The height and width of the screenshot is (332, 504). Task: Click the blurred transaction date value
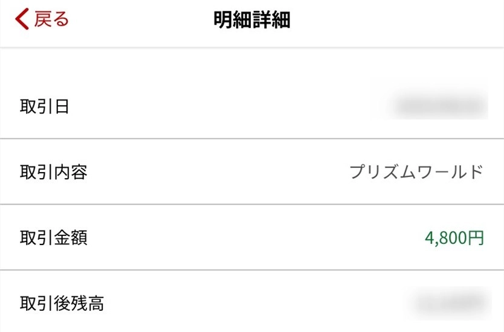click(440, 106)
